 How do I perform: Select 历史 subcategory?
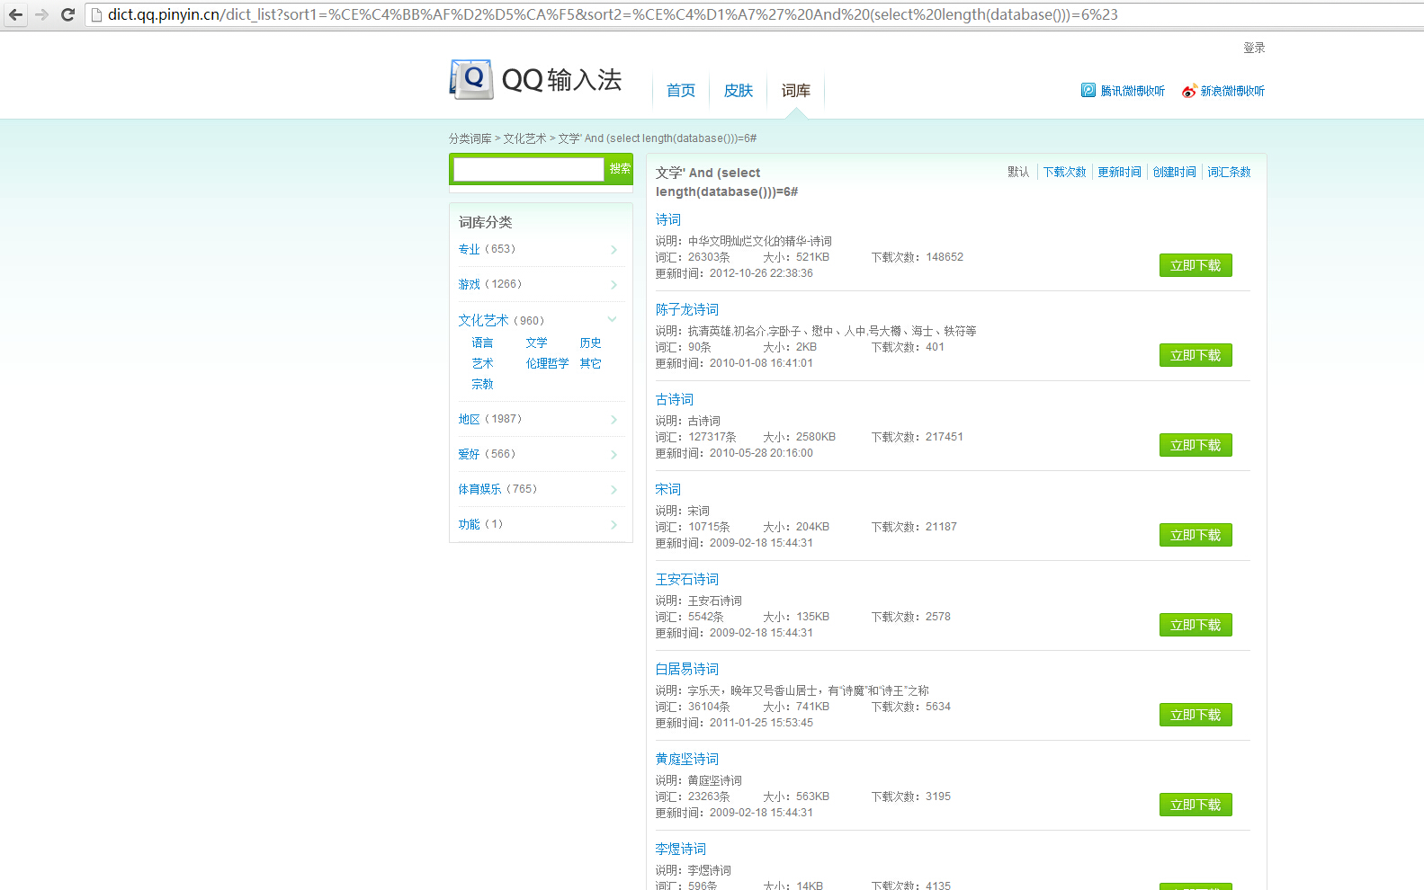click(590, 343)
